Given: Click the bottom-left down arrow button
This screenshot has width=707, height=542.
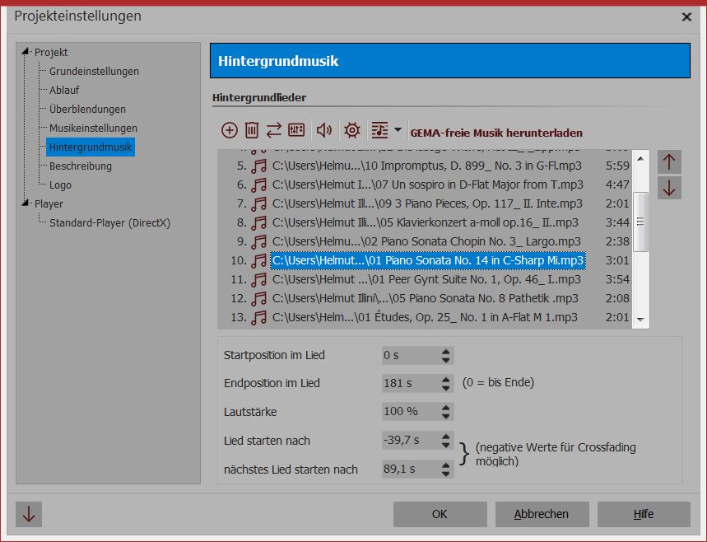Looking at the screenshot, I should [29, 514].
